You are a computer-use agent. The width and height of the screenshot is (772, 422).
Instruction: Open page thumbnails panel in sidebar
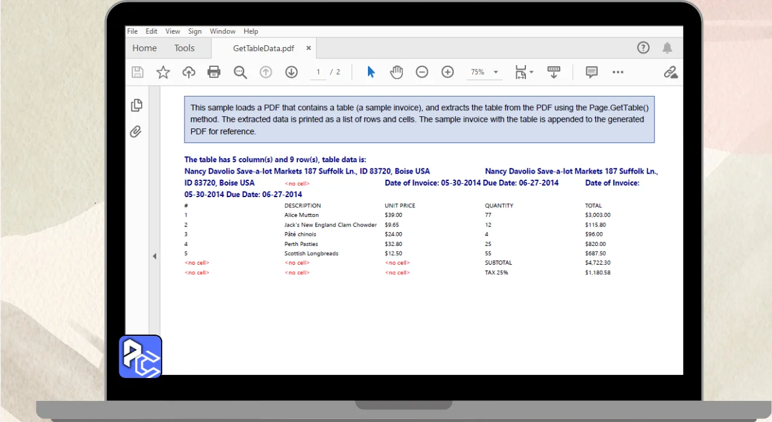[137, 105]
